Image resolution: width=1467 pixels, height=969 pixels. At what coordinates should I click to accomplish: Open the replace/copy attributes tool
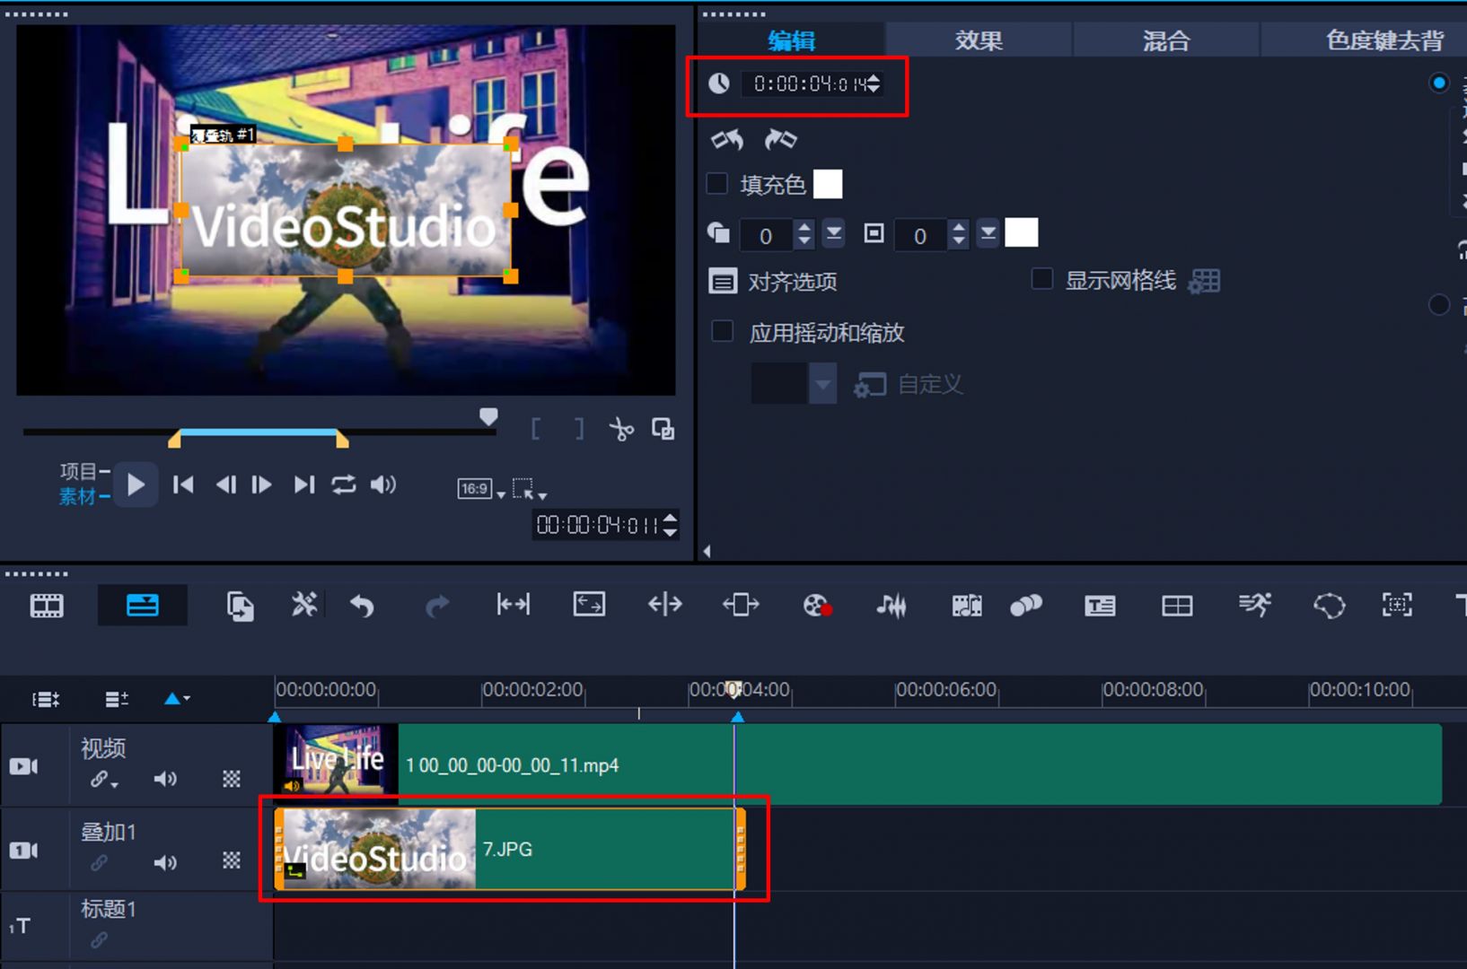(x=240, y=607)
